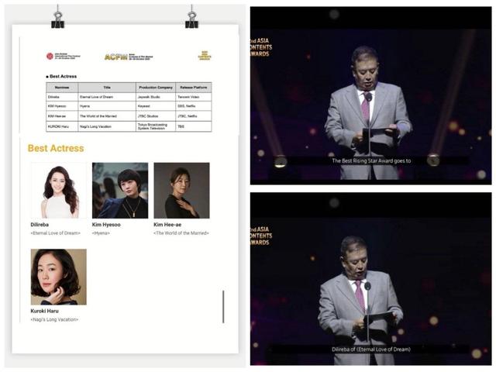
Task: Click the subtitle 'Dilireba of (Eternal Love of Dream)'
Action: (x=371, y=350)
